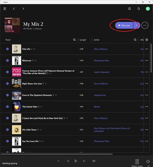This screenshot has height=167, width=153.
Task: Open the play queue icon
Action: click(94, 161)
